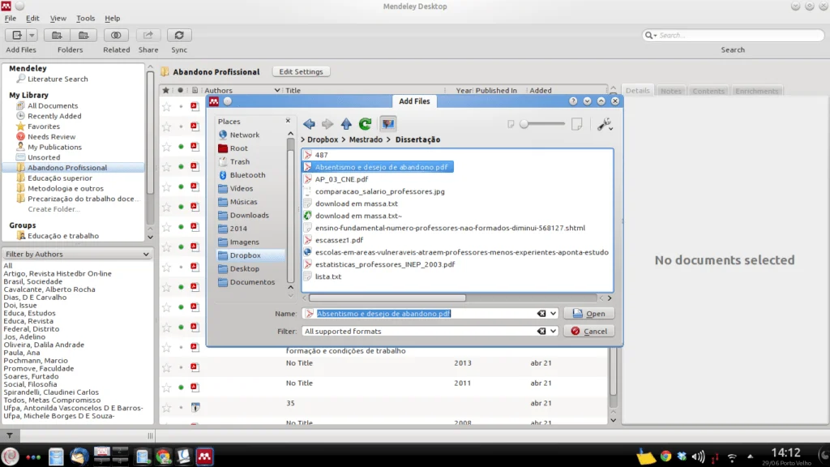830x467 pixels.
Task: Open the wrench configuration menu in the dialog
Action: (605, 124)
